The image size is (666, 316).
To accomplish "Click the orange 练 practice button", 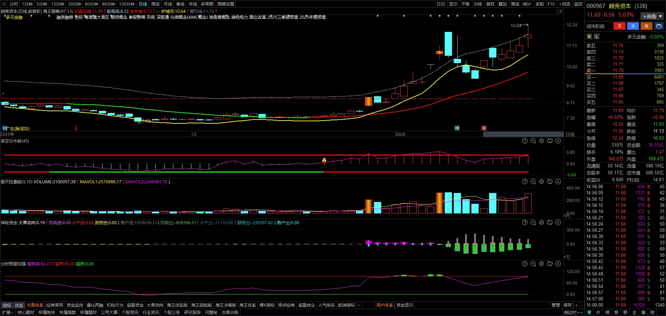I will 647,26.
